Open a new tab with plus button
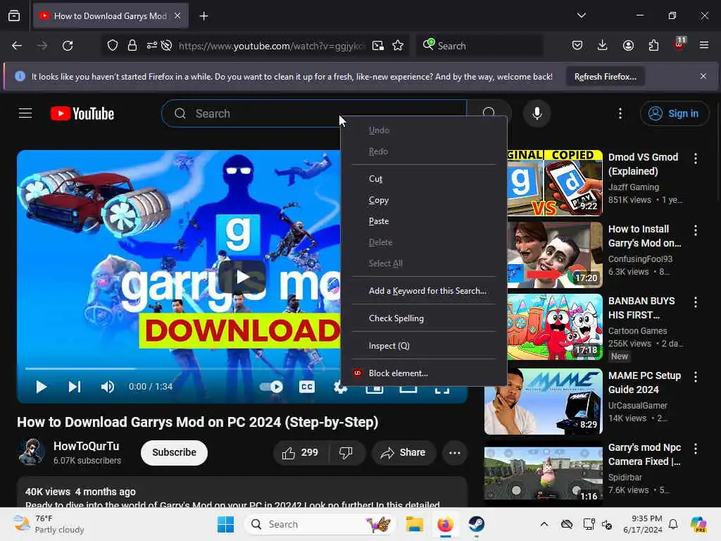This screenshot has width=721, height=541. 203,16
